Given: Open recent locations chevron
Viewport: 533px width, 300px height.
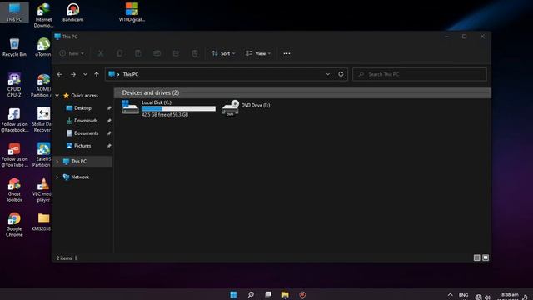Looking at the screenshot, I should pos(85,74).
